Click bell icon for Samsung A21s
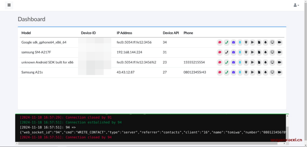Screen dimensions: 307x147 (x=266, y=72)
